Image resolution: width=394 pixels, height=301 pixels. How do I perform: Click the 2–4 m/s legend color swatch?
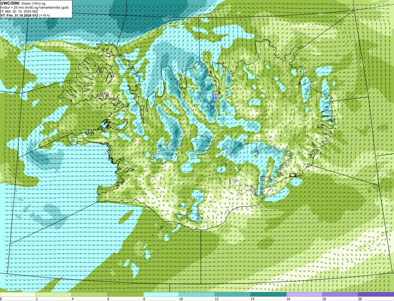(54, 295)
